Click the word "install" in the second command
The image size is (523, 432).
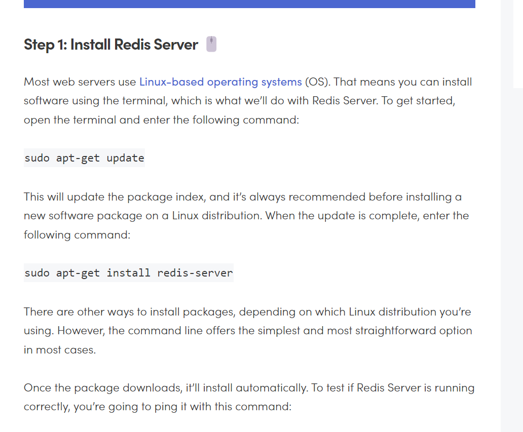[x=128, y=273]
